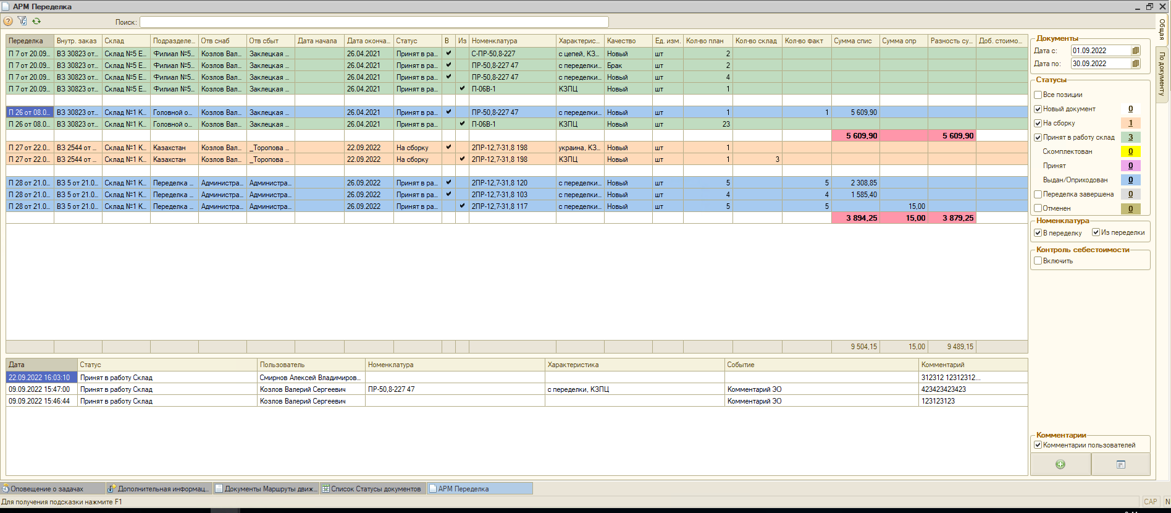The width and height of the screenshot is (1171, 513).
Task: Click the blue 'Выдан/Оприходован' count swatch
Action: [x=1131, y=180]
